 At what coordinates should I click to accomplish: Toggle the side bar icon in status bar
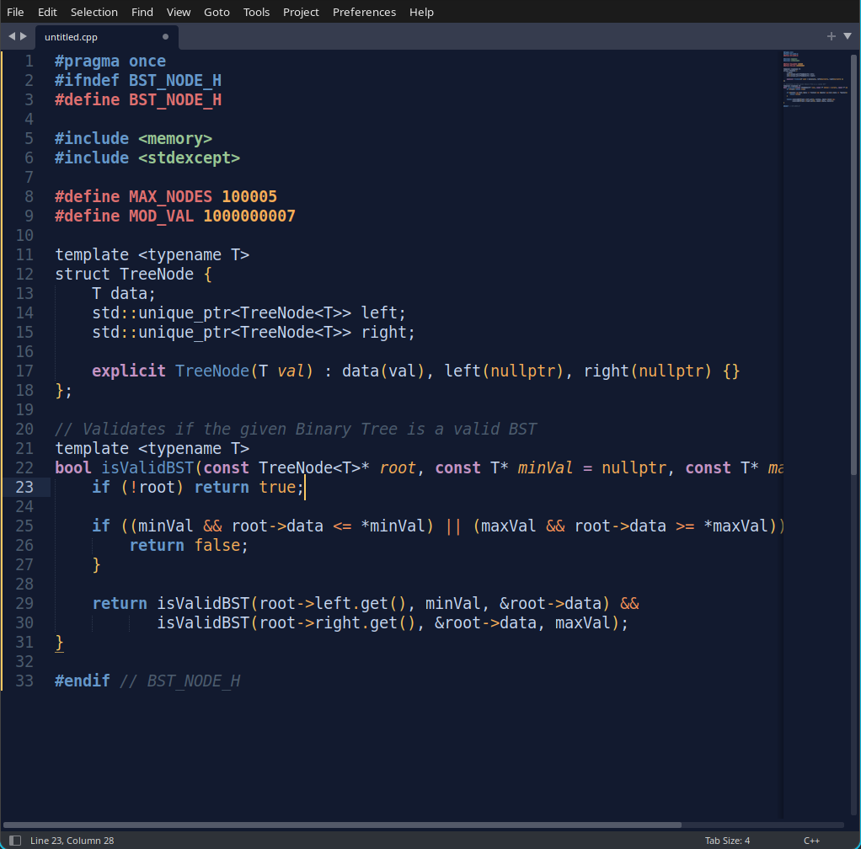[x=15, y=841]
